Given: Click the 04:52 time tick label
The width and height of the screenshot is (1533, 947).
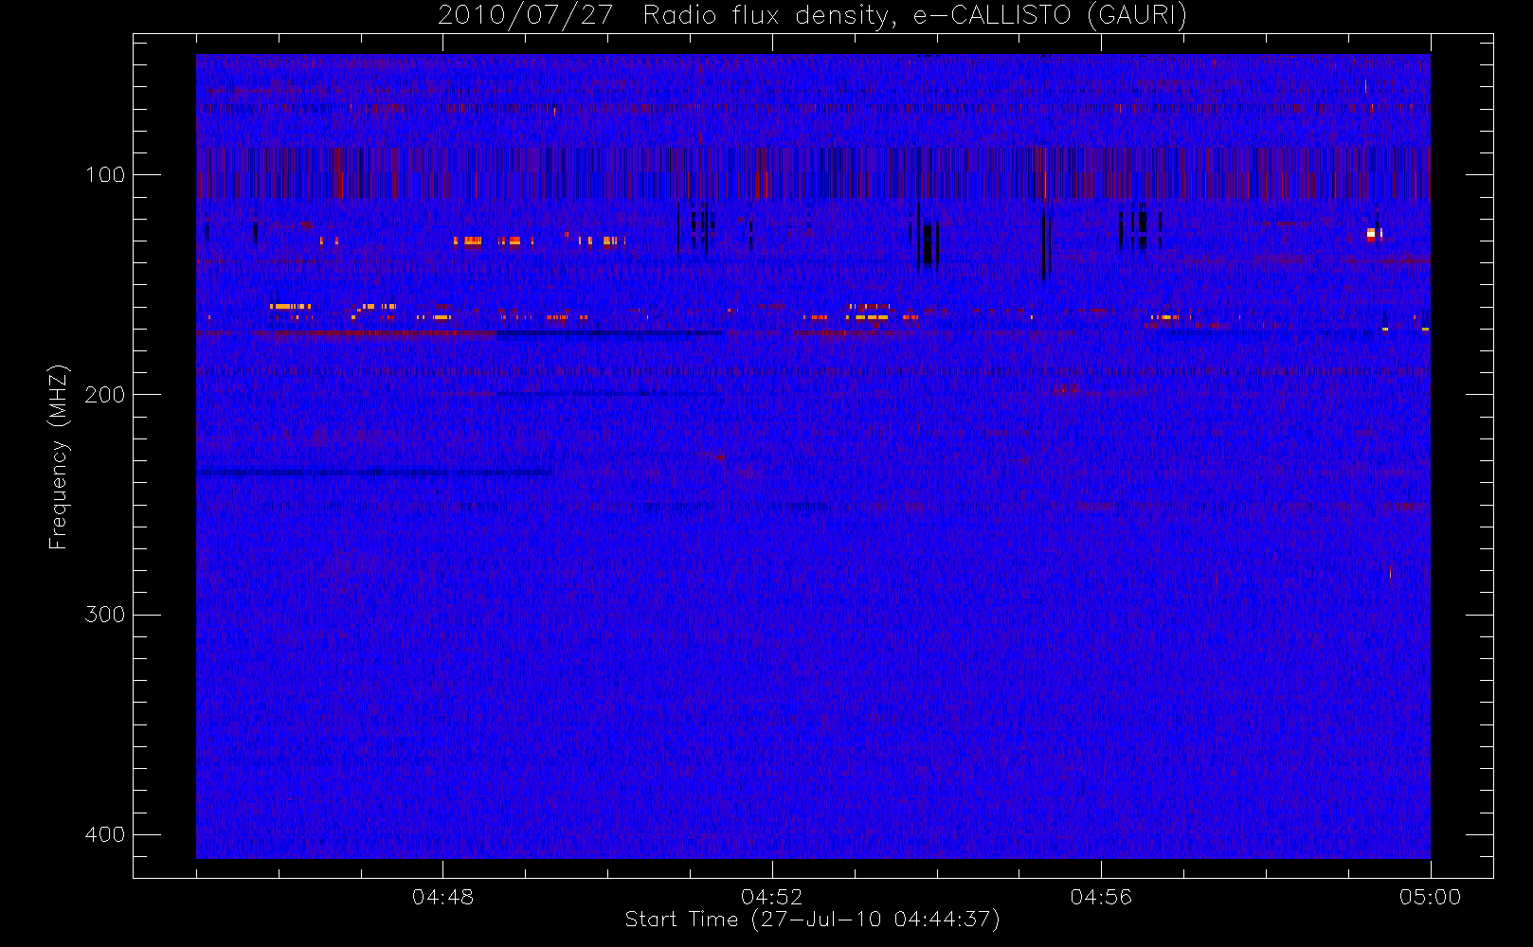Looking at the screenshot, I should [771, 897].
